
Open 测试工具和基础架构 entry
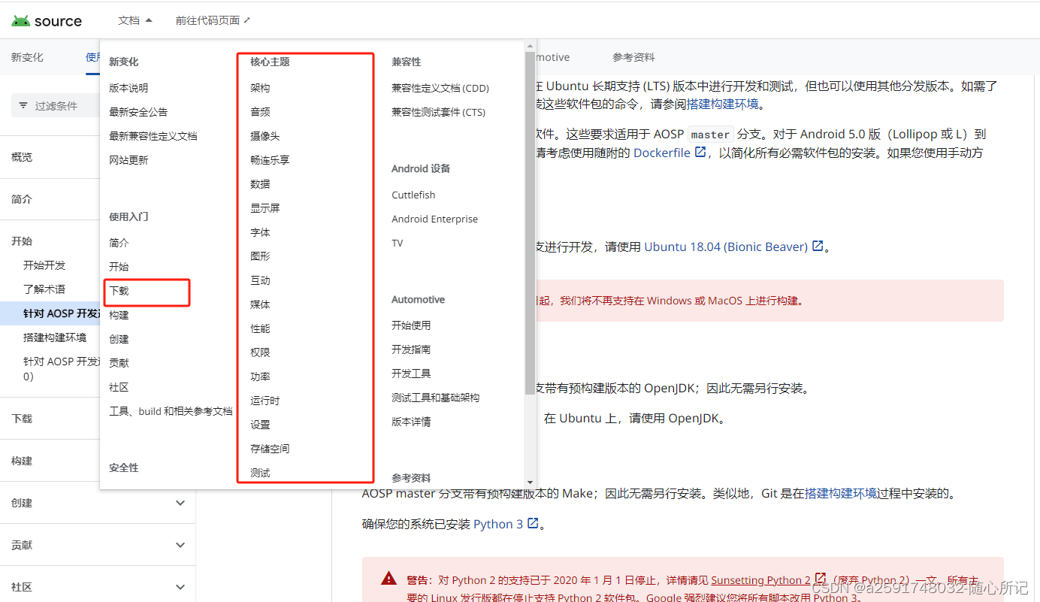pos(436,398)
